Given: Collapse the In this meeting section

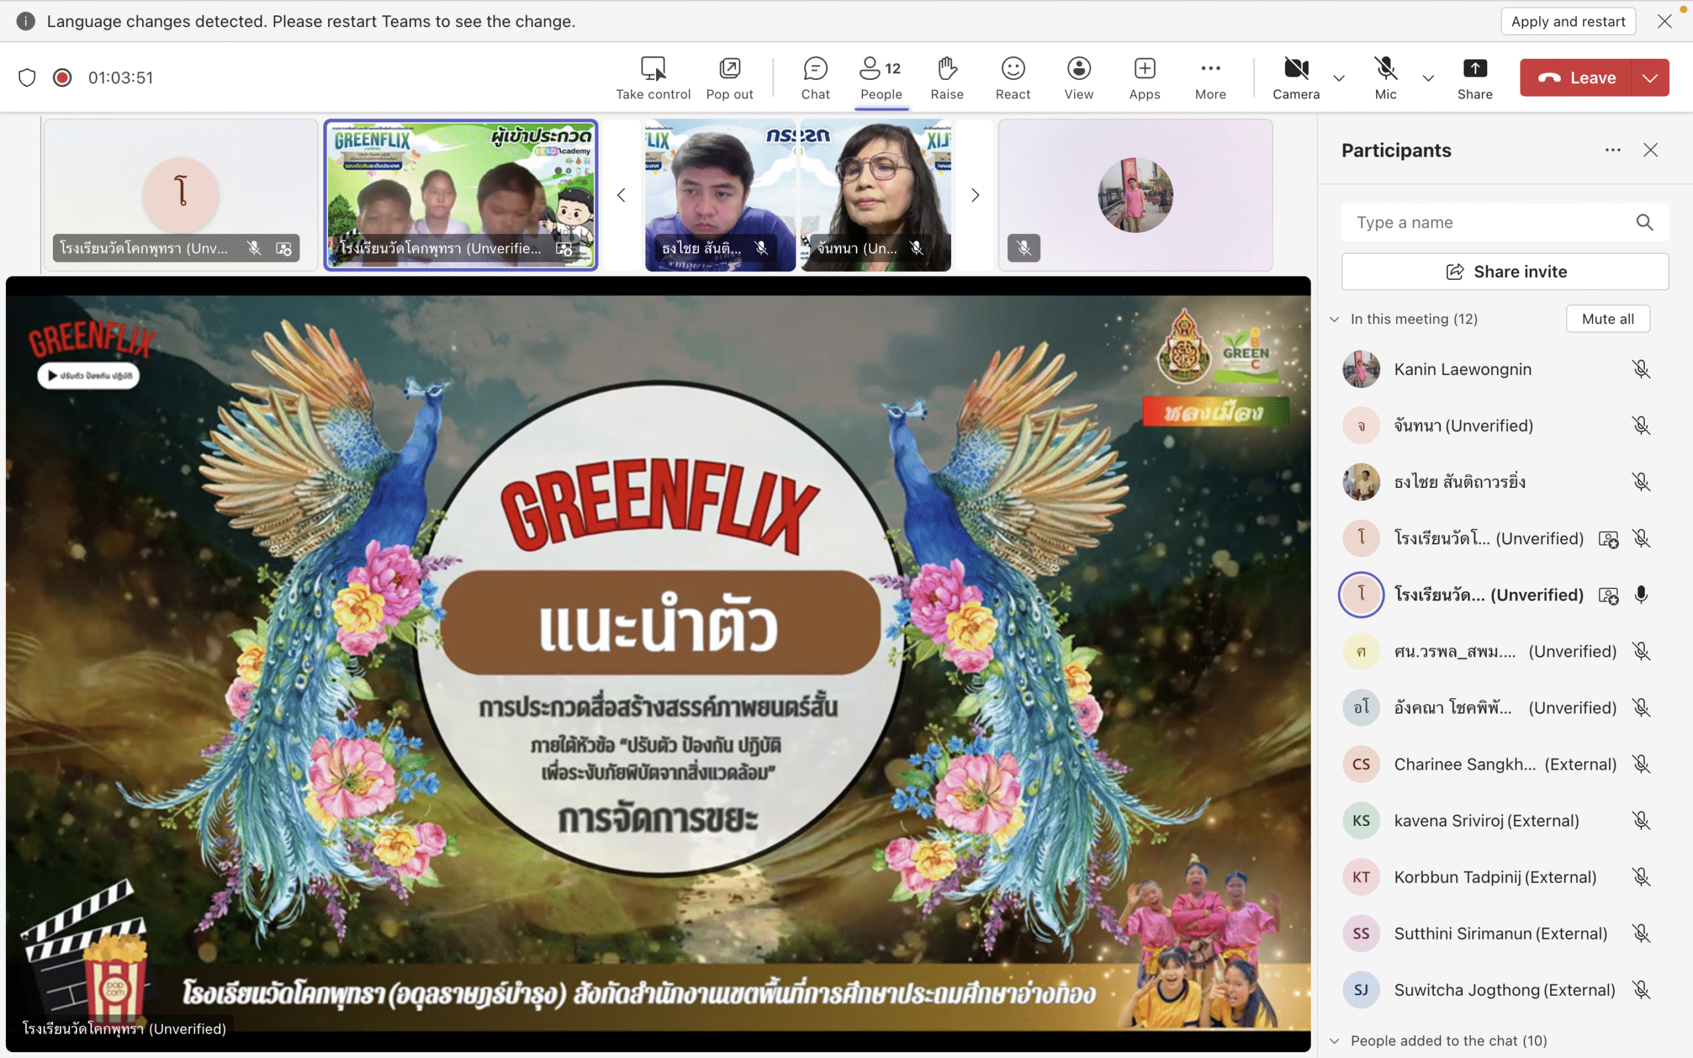Looking at the screenshot, I should [1334, 319].
